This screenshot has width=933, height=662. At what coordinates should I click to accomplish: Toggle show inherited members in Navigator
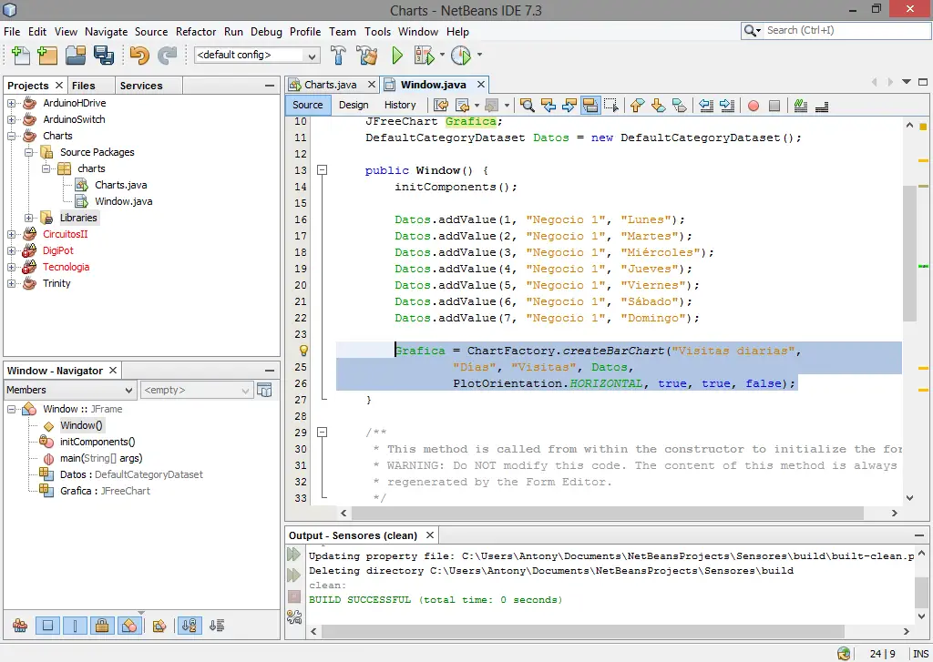(21, 626)
